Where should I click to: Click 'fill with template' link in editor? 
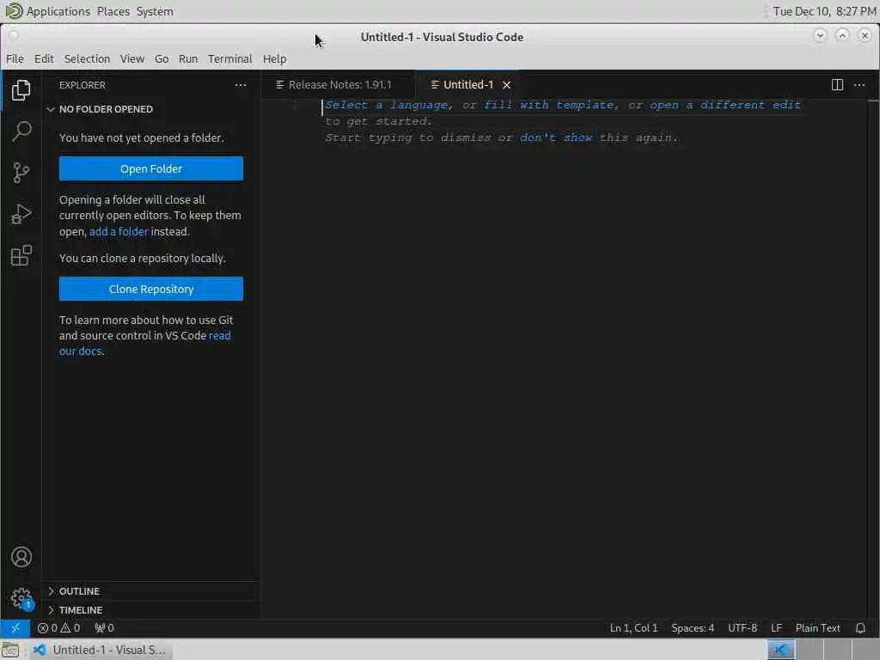tap(549, 105)
